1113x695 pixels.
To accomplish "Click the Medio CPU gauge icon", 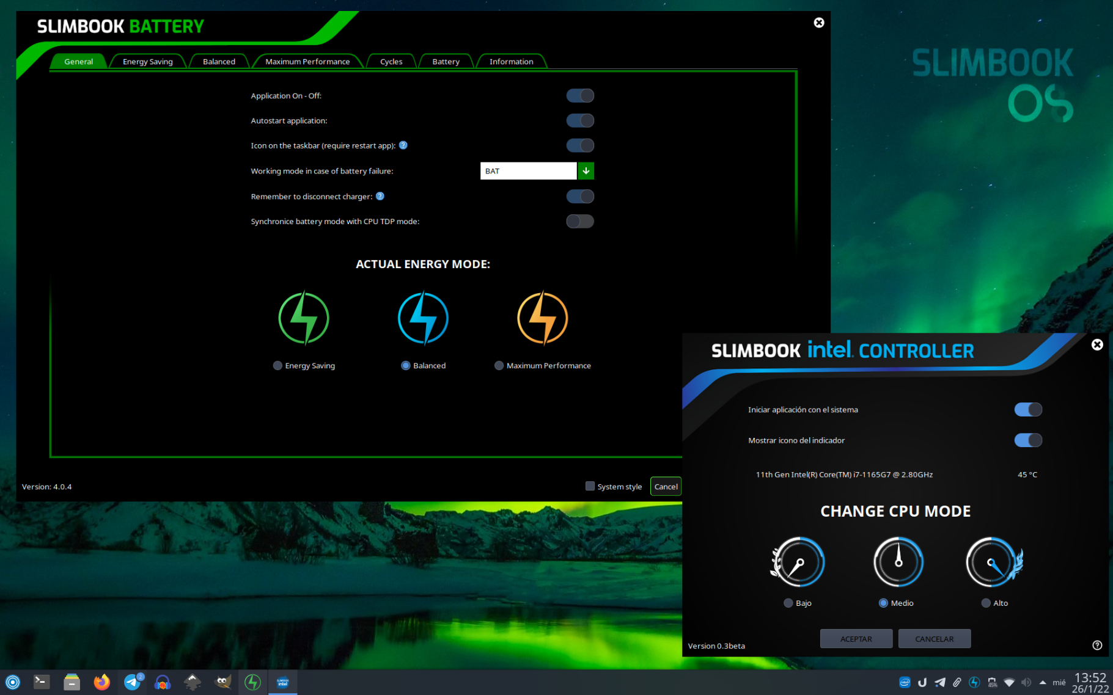I will pos(898,562).
